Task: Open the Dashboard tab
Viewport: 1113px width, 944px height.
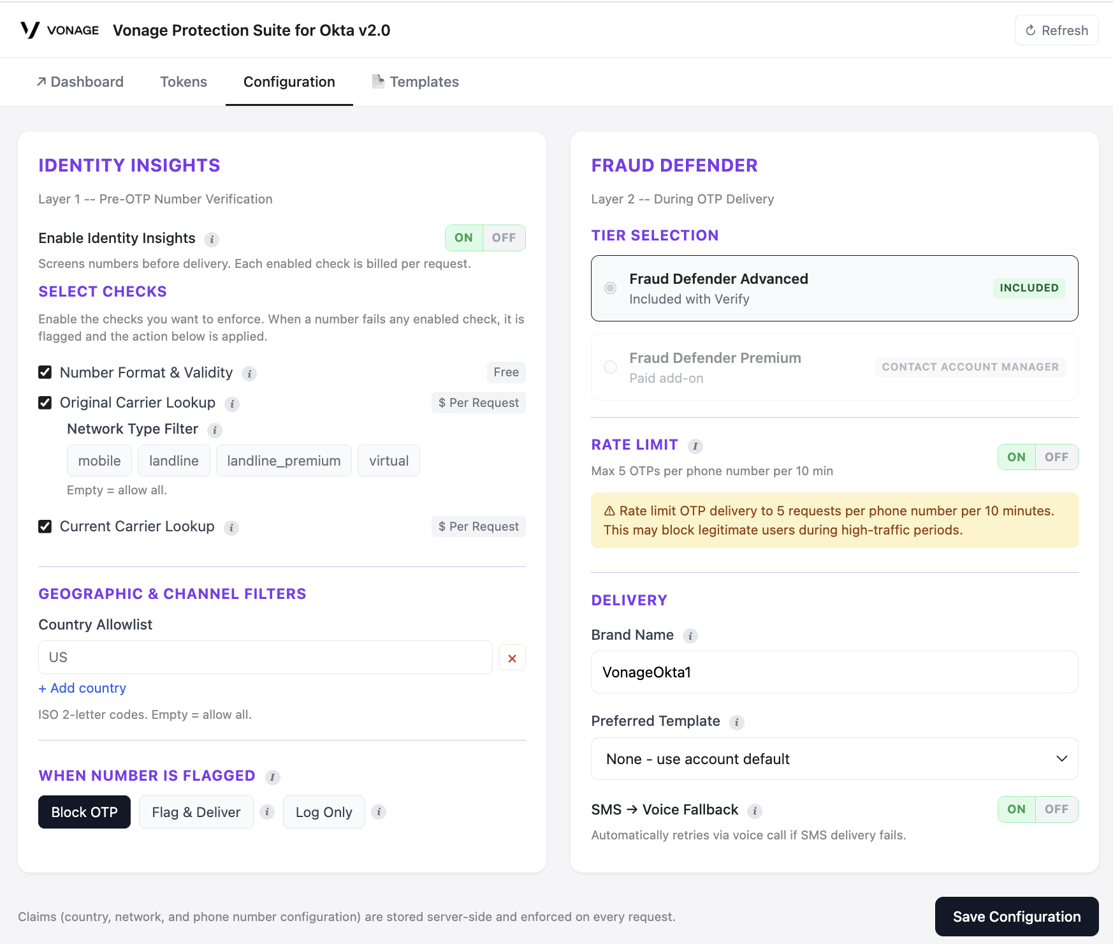Action: pos(80,82)
